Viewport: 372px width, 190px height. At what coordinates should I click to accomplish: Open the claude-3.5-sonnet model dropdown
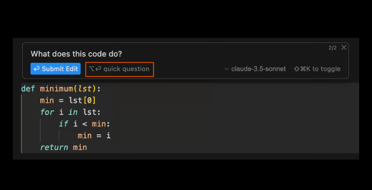tap(258, 69)
